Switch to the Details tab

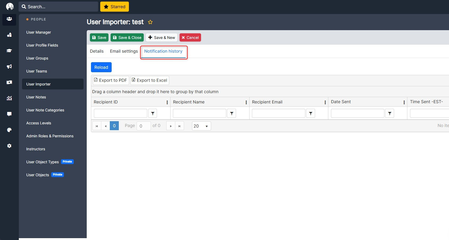[97, 51]
